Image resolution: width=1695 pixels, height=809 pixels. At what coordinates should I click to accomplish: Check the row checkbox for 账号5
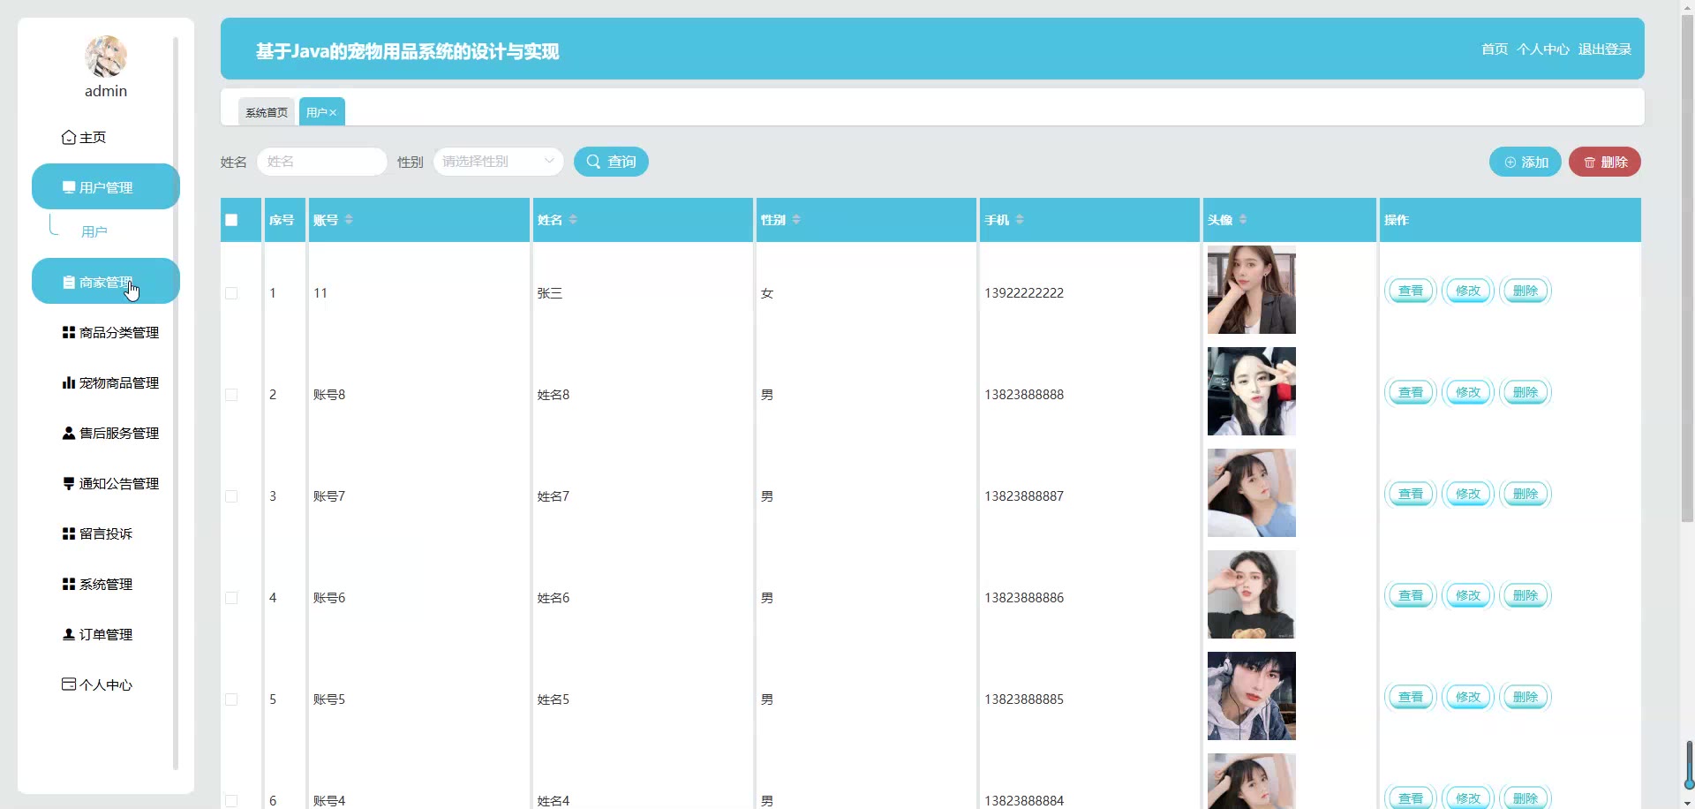point(231,699)
